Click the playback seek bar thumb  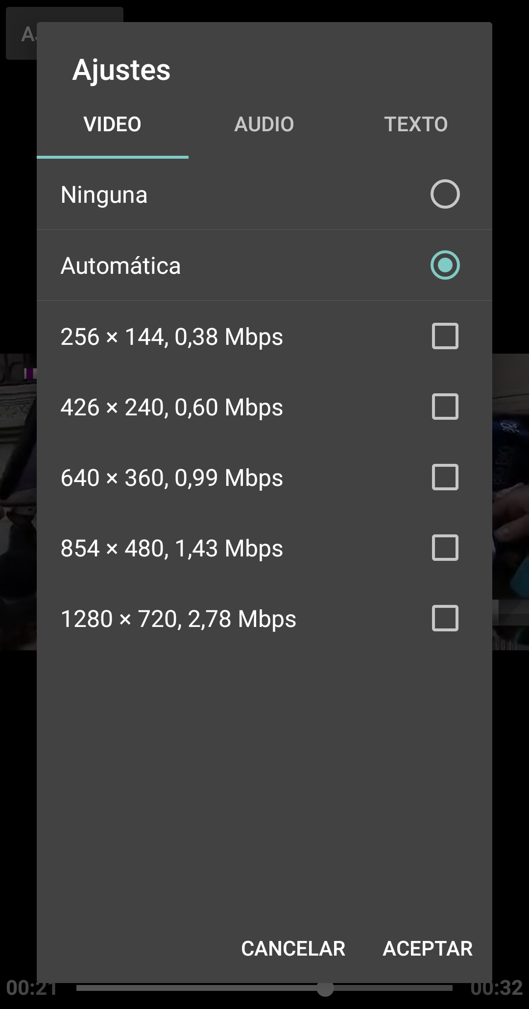tap(325, 988)
